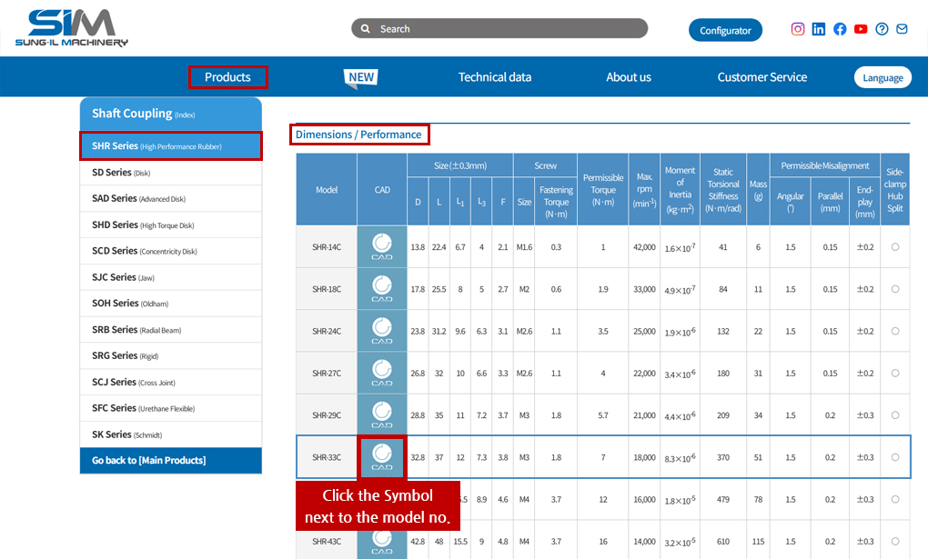This screenshot has width=928, height=559.
Task: Download CAD for model SHR-14C
Action: [382, 247]
